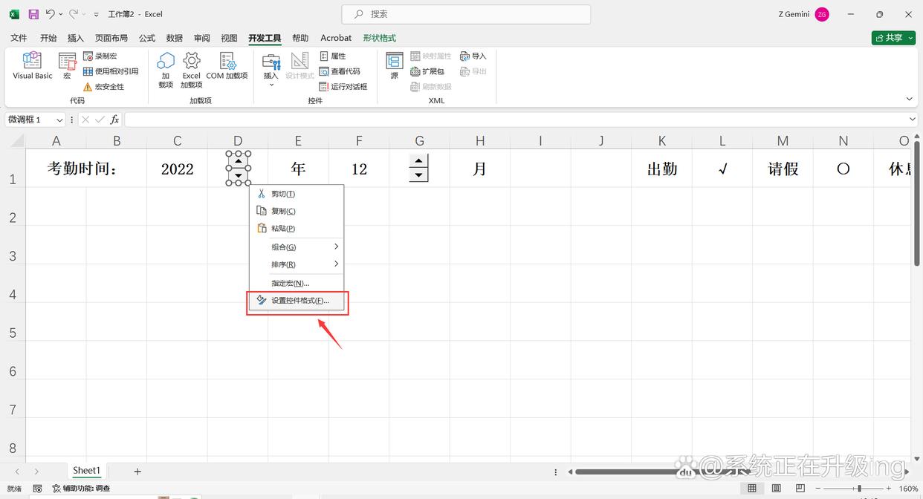Click XML Import (导入)
The width and height of the screenshot is (923, 499).
click(473, 56)
